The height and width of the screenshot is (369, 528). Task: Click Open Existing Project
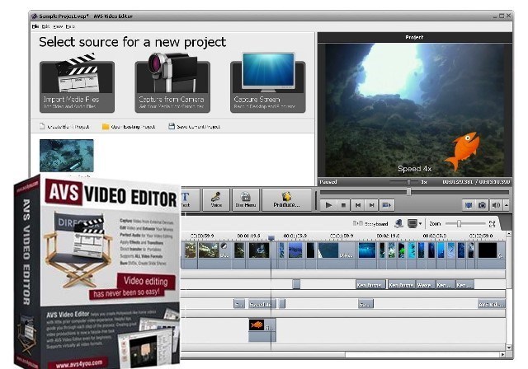click(129, 127)
